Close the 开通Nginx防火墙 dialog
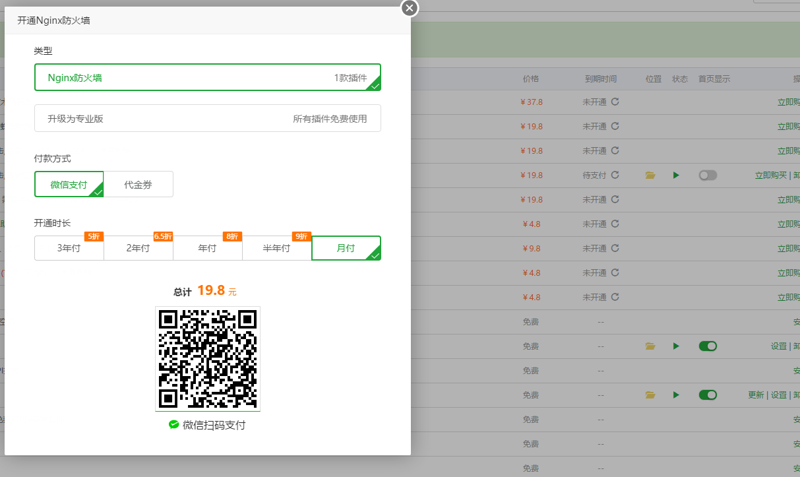The height and width of the screenshot is (477, 800). click(410, 8)
